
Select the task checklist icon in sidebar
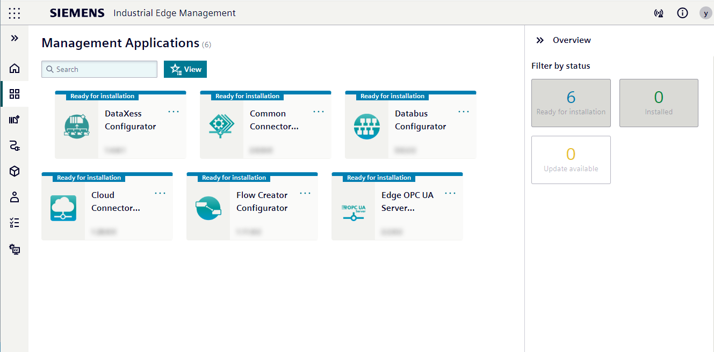pyautogui.click(x=14, y=223)
